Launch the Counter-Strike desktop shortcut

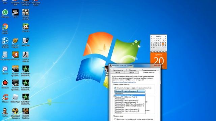(x=26, y=57)
